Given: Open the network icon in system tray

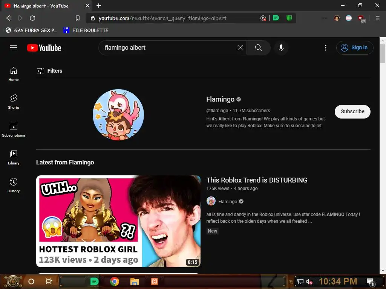Looking at the screenshot, I should point(300,281).
